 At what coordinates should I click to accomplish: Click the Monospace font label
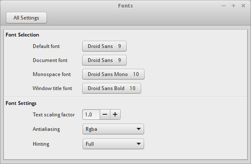pos(52,74)
